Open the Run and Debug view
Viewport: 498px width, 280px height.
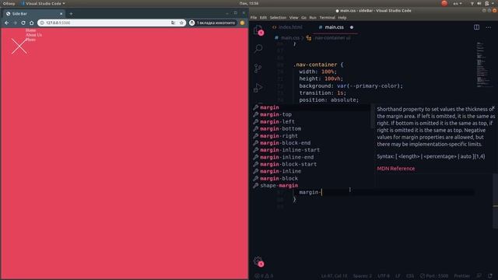pos(258,88)
